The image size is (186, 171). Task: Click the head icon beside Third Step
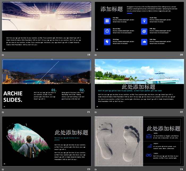click(x=107, y=42)
